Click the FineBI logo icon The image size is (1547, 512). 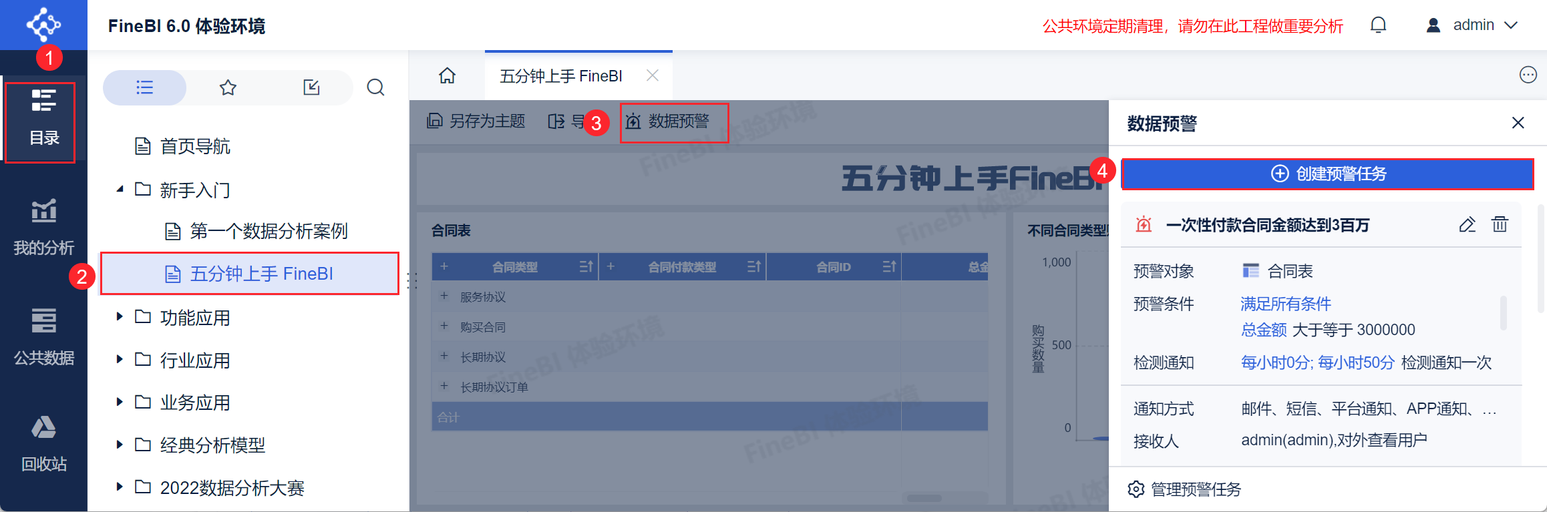click(x=43, y=25)
